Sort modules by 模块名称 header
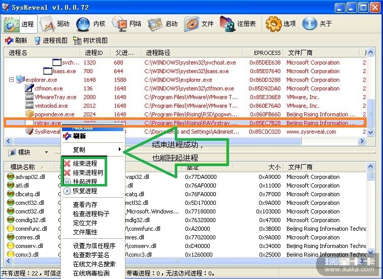This screenshot has width=383, height=279. 29,167
